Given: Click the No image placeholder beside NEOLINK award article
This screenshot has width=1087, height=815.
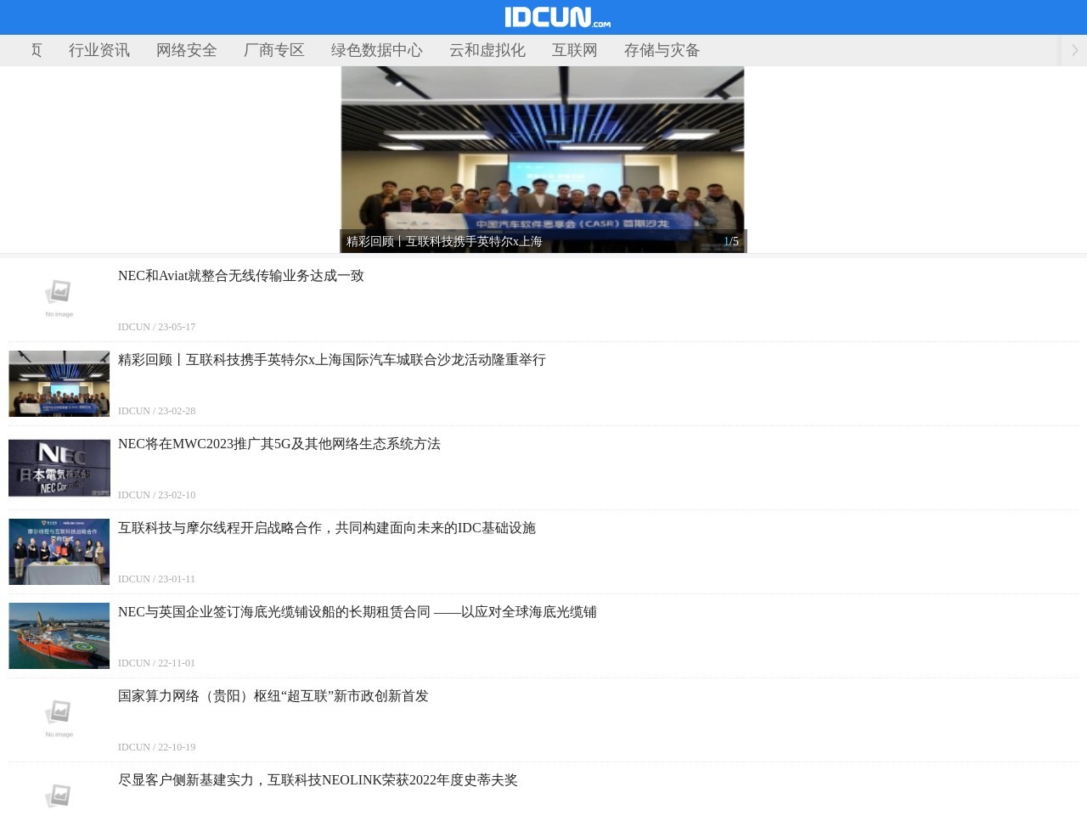Looking at the screenshot, I should 59,795.
